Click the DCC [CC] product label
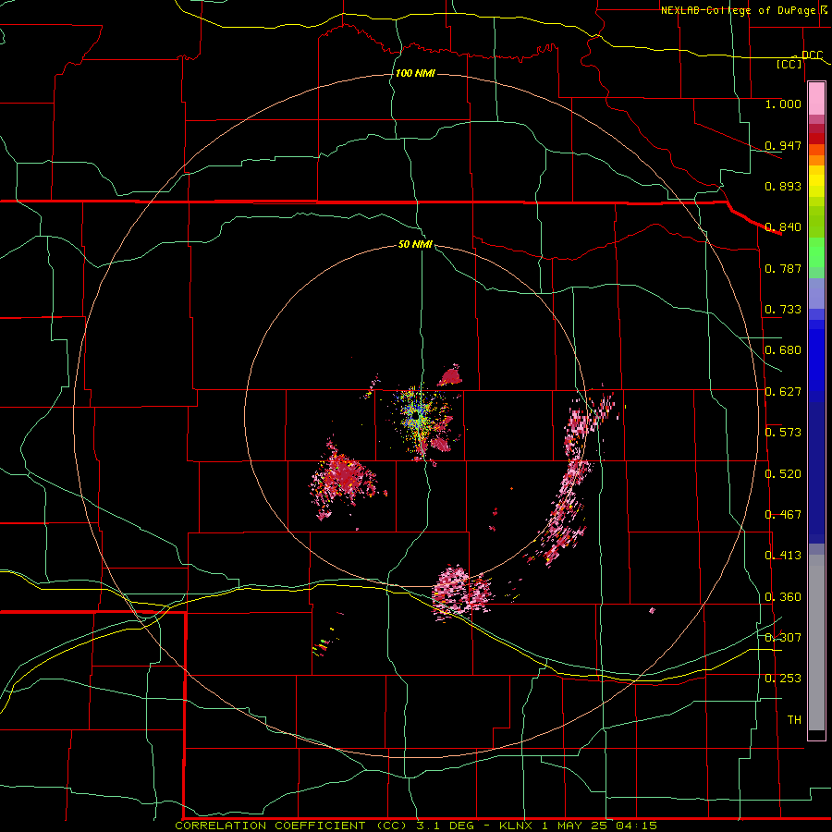832x832 pixels. [799, 59]
